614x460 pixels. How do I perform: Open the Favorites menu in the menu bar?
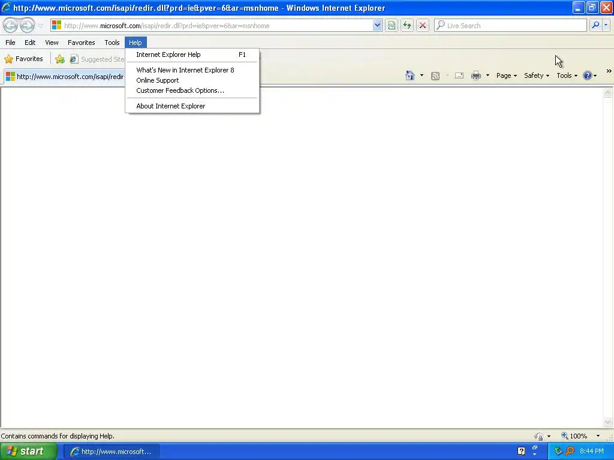tap(82, 43)
